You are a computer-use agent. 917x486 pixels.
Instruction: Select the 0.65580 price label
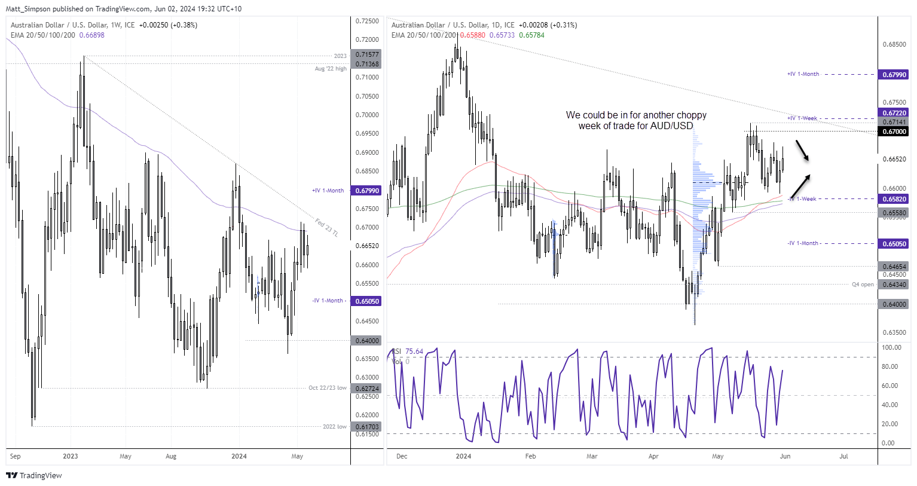tap(894, 213)
